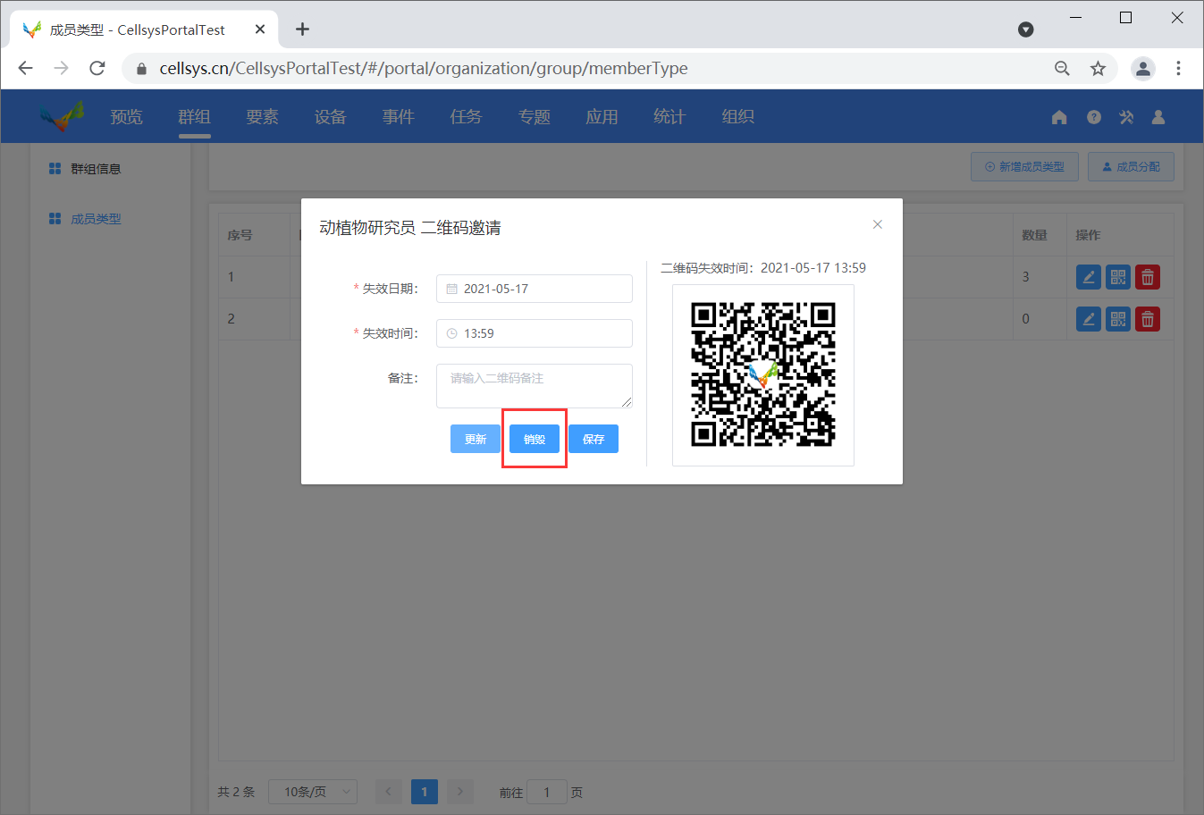This screenshot has height=815, width=1204.
Task: Focus the 备注 textarea
Action: click(535, 386)
